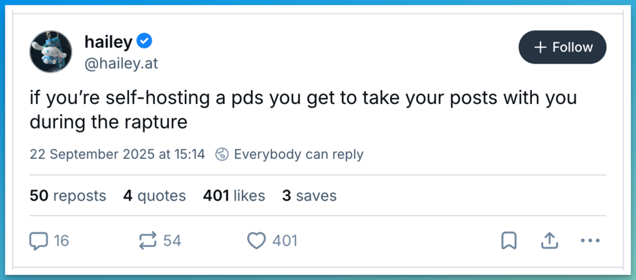Click the globe reply-settings icon
The width and height of the screenshot is (636, 280).
tap(222, 155)
